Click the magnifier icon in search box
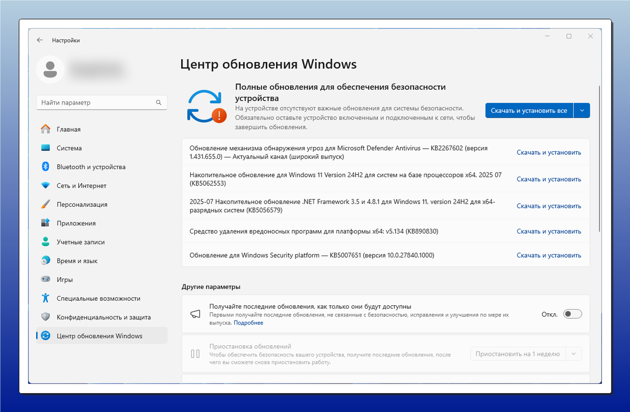The height and width of the screenshot is (412, 630). coord(159,102)
